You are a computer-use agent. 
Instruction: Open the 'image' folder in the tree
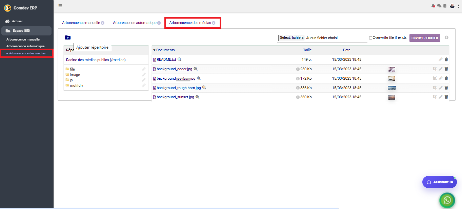pyautogui.click(x=75, y=75)
